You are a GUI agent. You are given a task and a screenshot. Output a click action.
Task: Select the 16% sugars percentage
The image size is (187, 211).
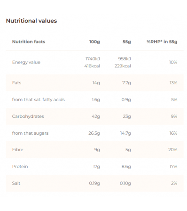coord(173,133)
